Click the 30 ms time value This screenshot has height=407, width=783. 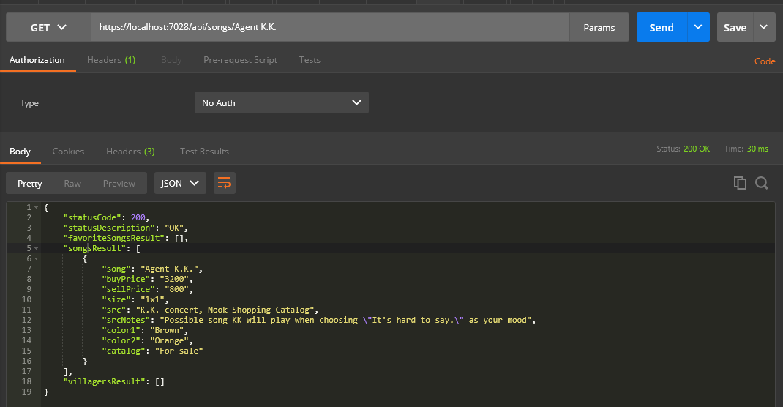point(757,149)
